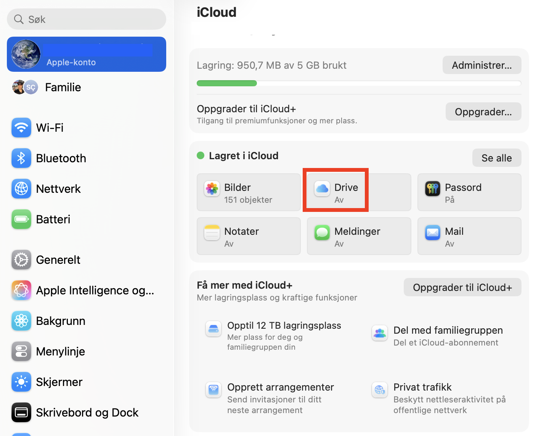This screenshot has width=536, height=436.
Task: Click the Opptil 12 TB storage icon
Action: click(213, 328)
